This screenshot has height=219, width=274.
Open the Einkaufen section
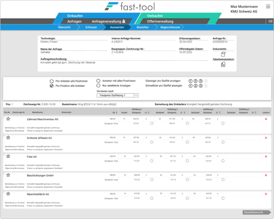pyautogui.click(x=75, y=16)
